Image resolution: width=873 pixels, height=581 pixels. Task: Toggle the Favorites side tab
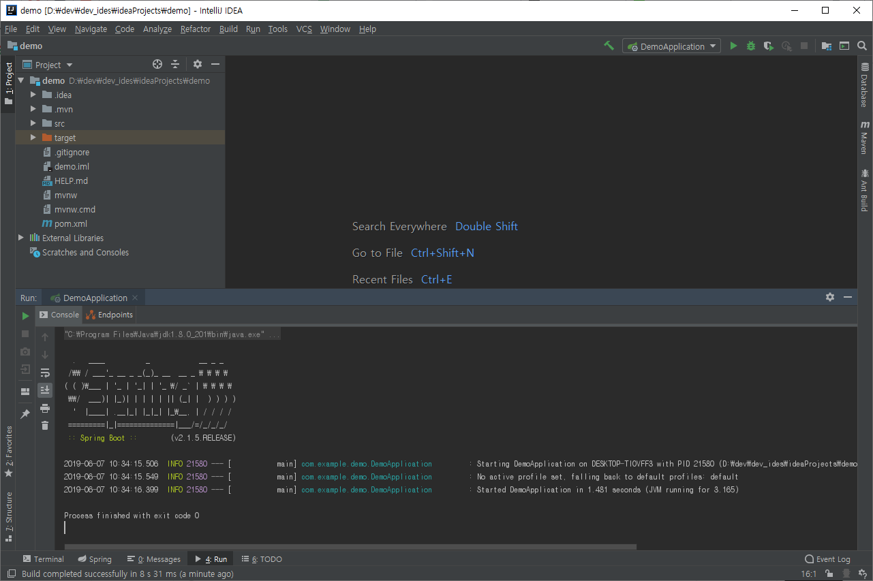[8, 452]
